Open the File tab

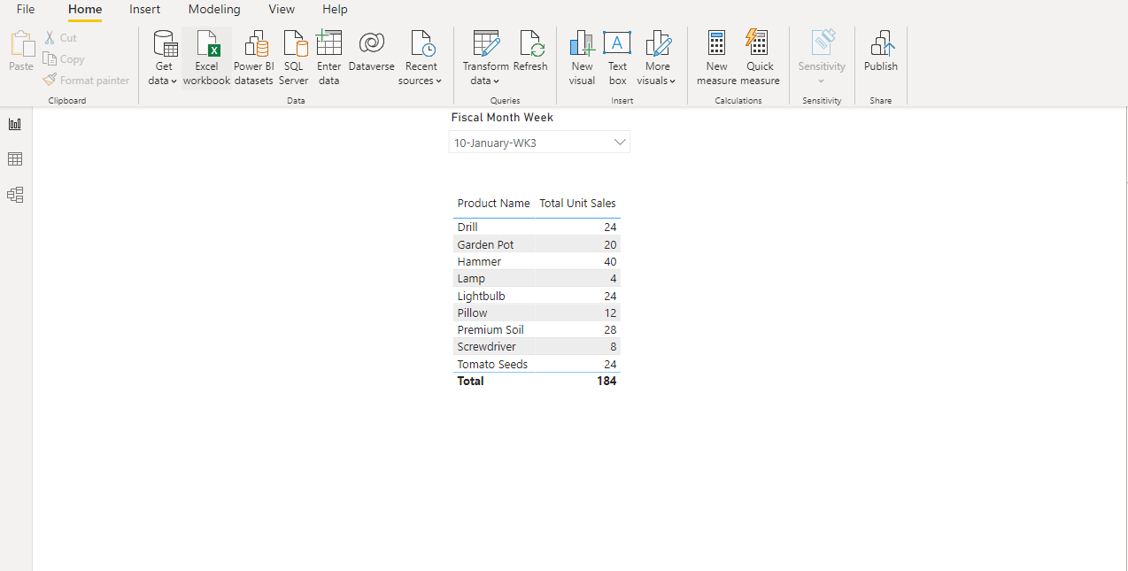tap(26, 10)
